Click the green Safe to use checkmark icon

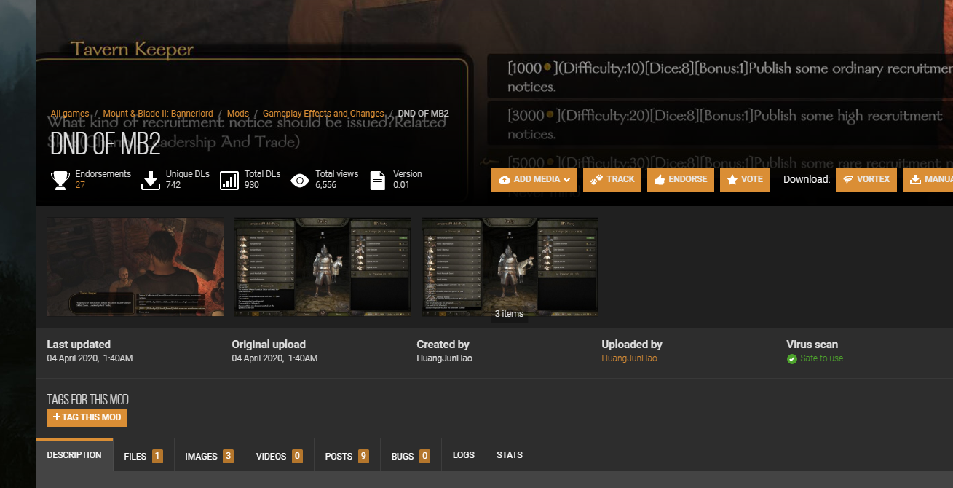(792, 359)
